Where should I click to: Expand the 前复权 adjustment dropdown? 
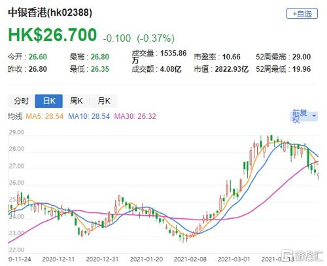[305, 116]
